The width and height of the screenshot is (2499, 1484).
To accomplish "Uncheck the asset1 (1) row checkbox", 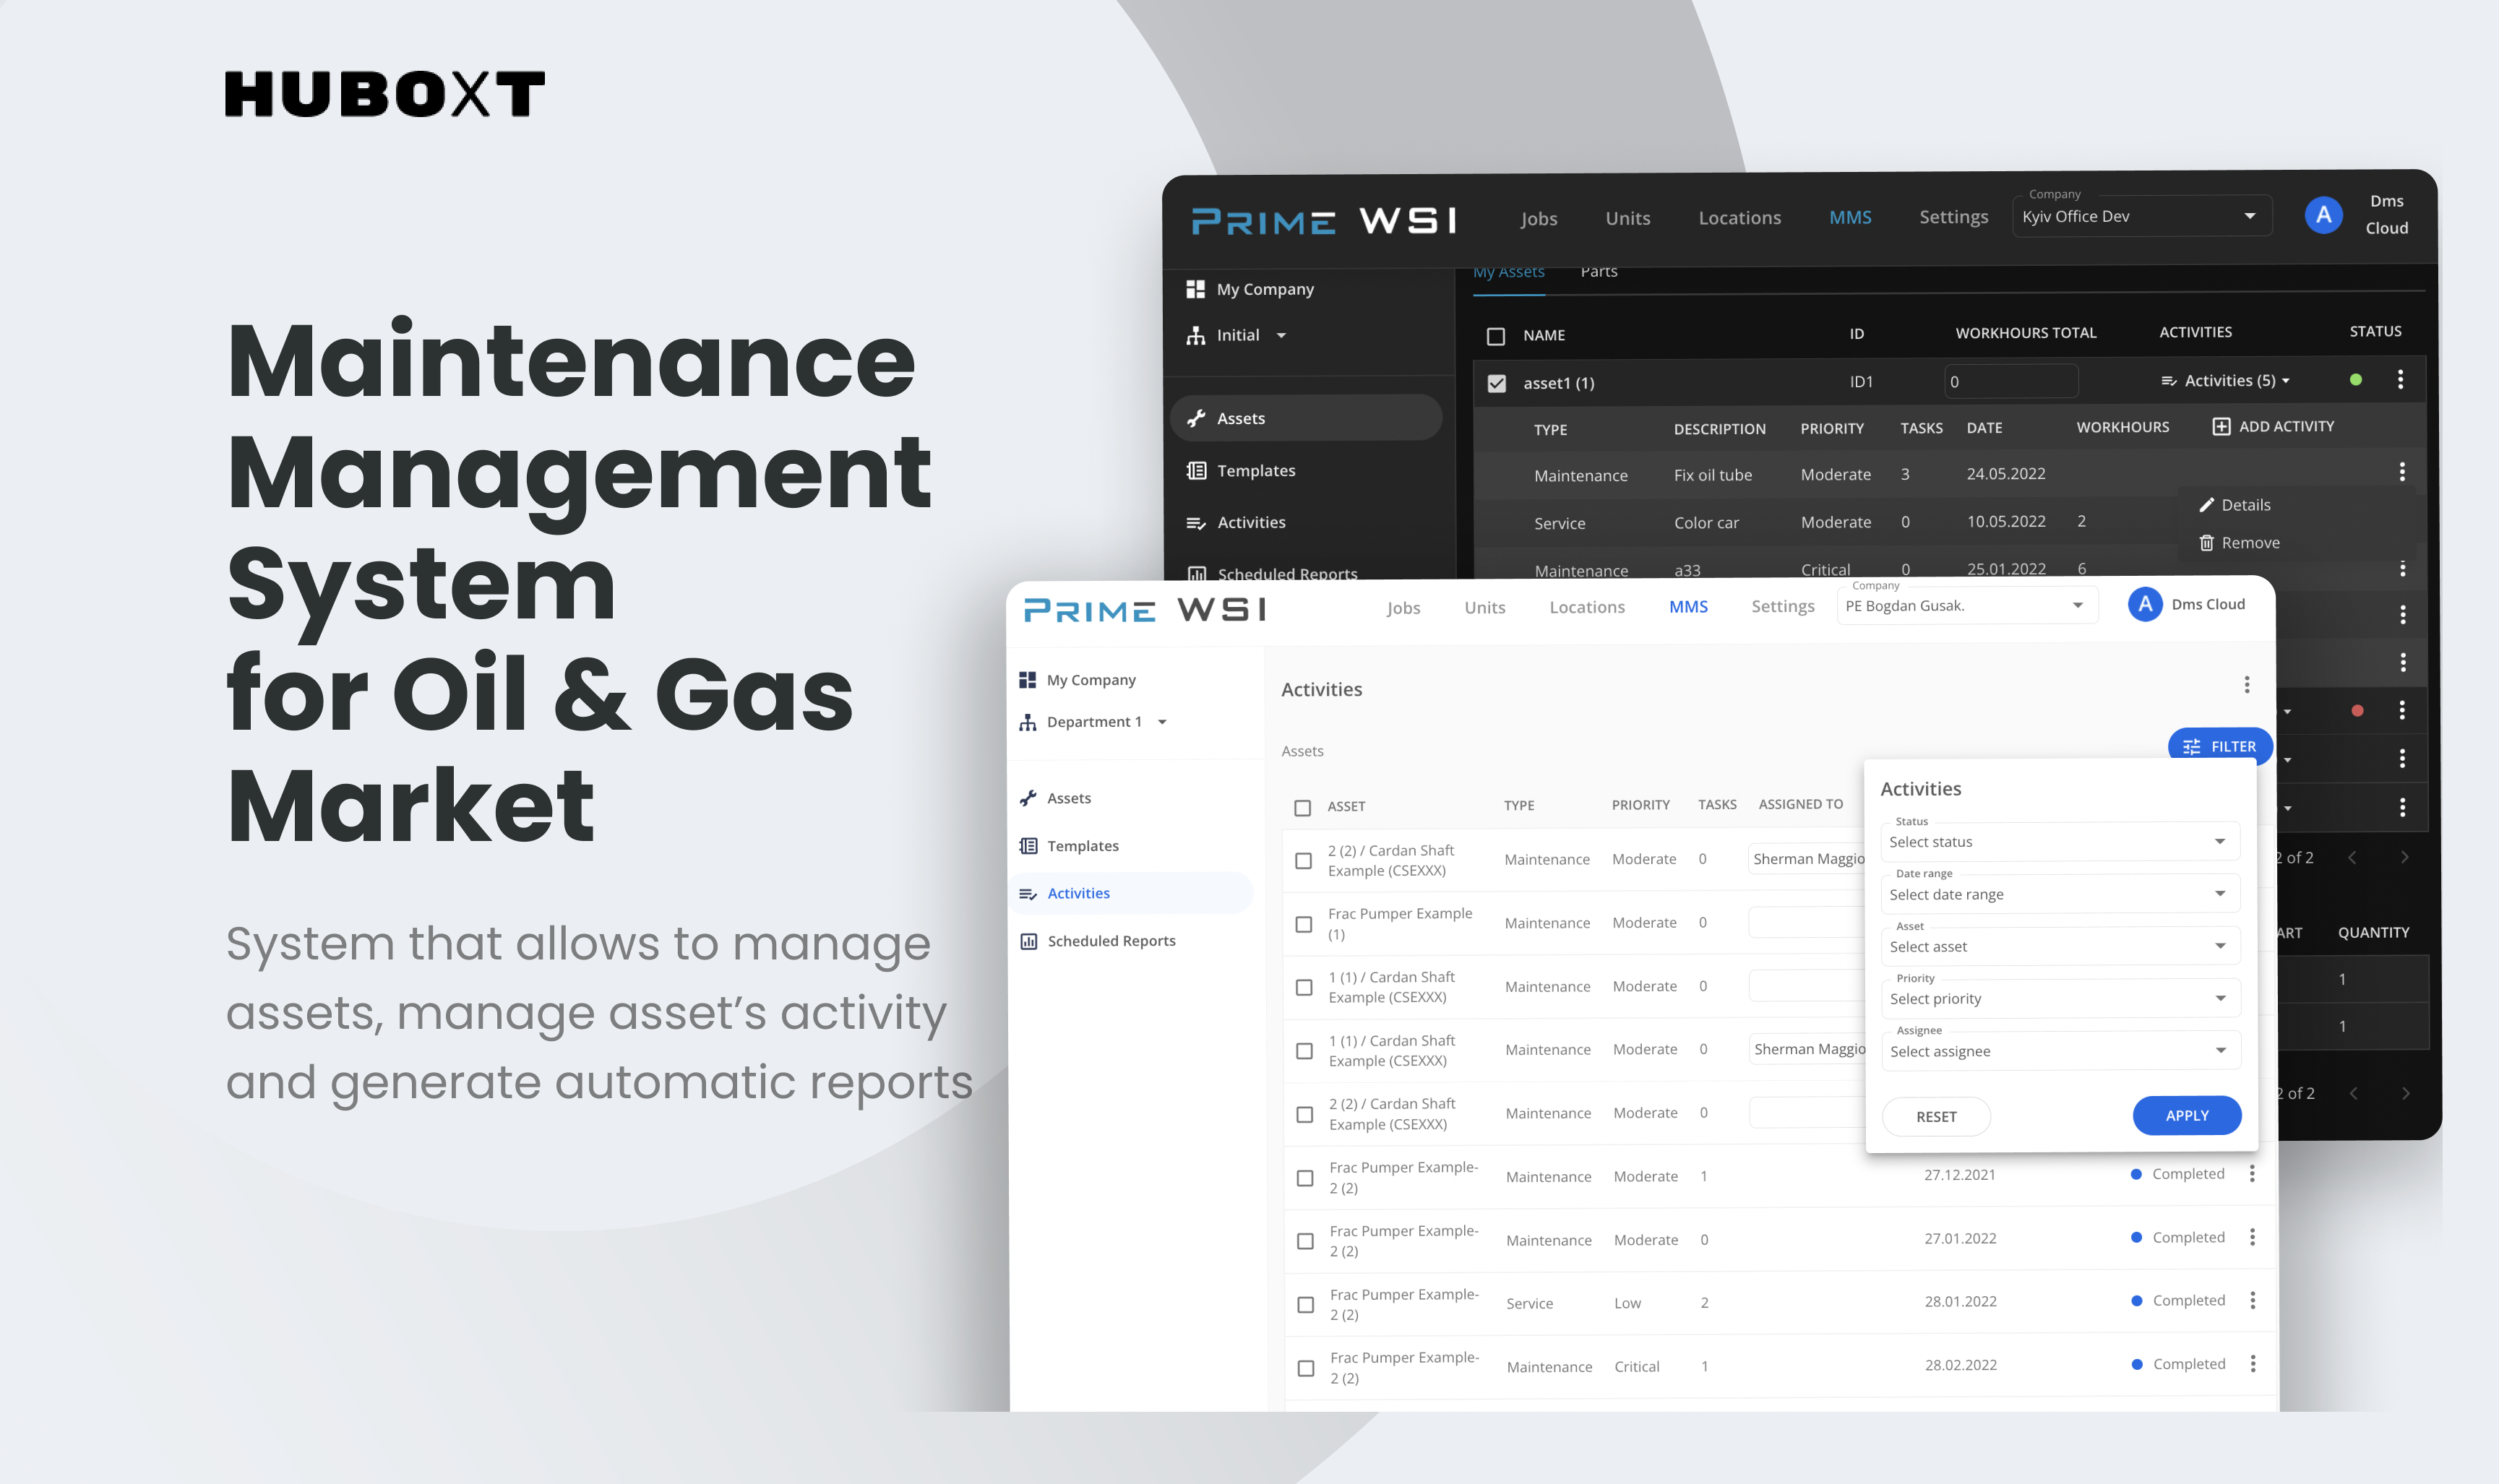I will click(1496, 384).
